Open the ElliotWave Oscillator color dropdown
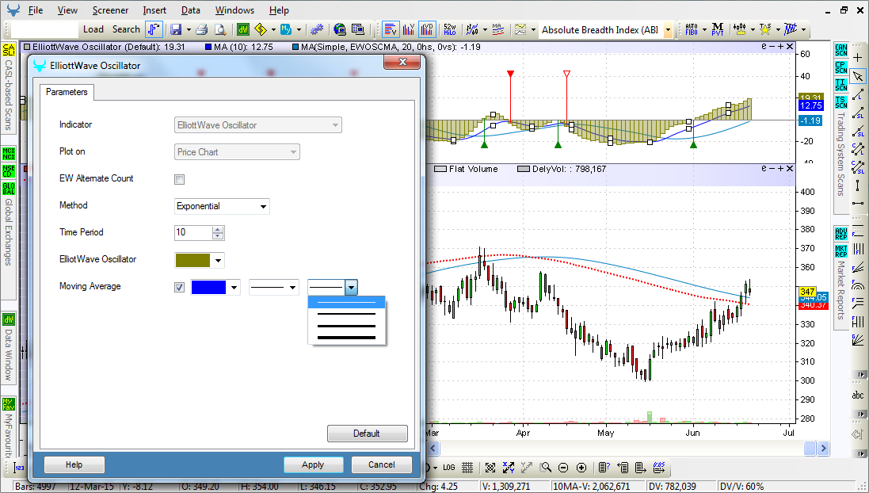The image size is (869, 493). coord(219,261)
